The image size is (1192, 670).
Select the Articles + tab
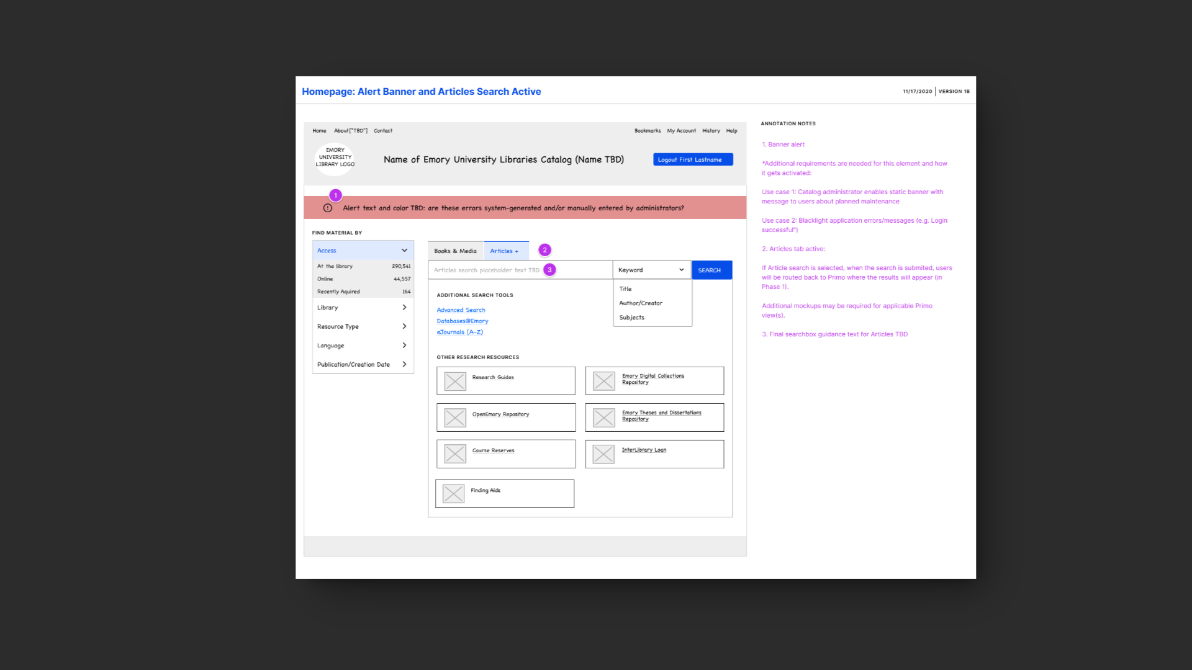pyautogui.click(x=504, y=251)
